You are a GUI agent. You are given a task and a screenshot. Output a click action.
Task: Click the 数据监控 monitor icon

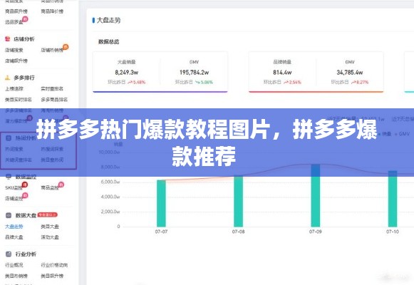(9, 177)
